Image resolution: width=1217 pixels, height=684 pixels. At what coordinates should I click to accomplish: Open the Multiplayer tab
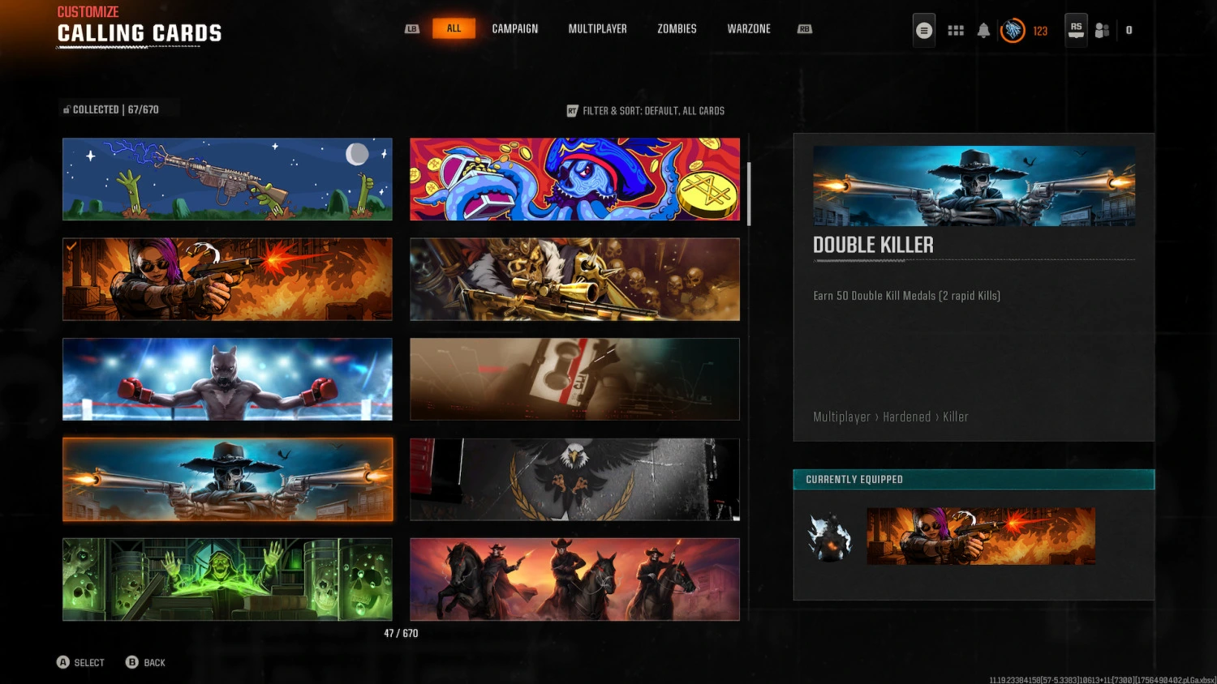point(598,28)
